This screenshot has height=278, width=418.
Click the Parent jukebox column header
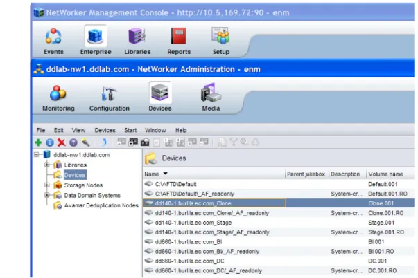[x=306, y=174]
